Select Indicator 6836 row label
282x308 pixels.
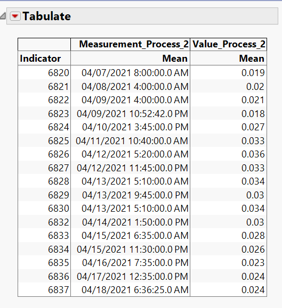click(59, 277)
